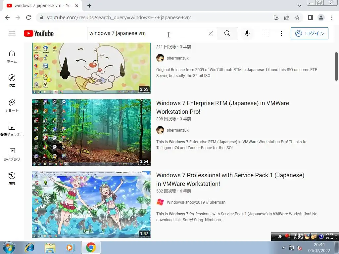Open the ショート Shorts sidebar item
Viewport: 339px width, 254px height.
[12, 106]
